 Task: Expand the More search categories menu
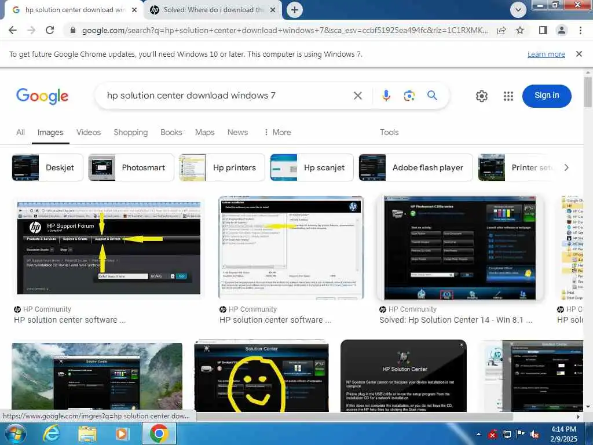tap(277, 133)
